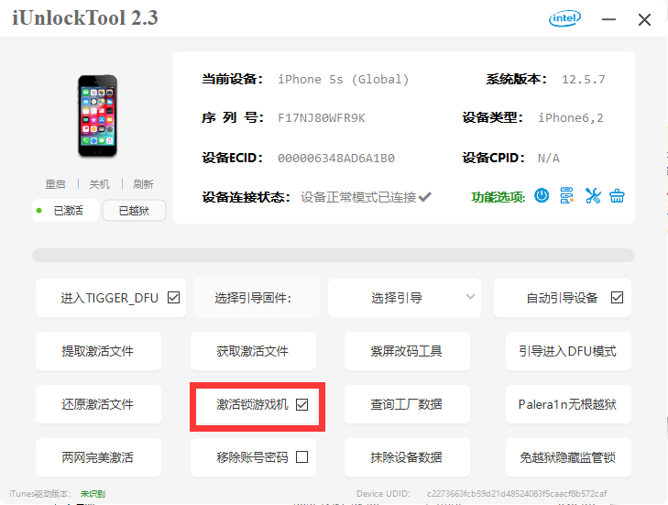Click the iPhone 5s device thumbnail
Screen dimensions: 668x505
pos(97,116)
